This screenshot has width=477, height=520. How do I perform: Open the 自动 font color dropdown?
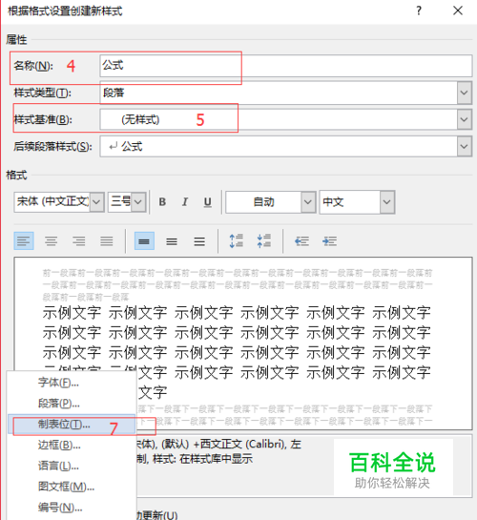308,201
